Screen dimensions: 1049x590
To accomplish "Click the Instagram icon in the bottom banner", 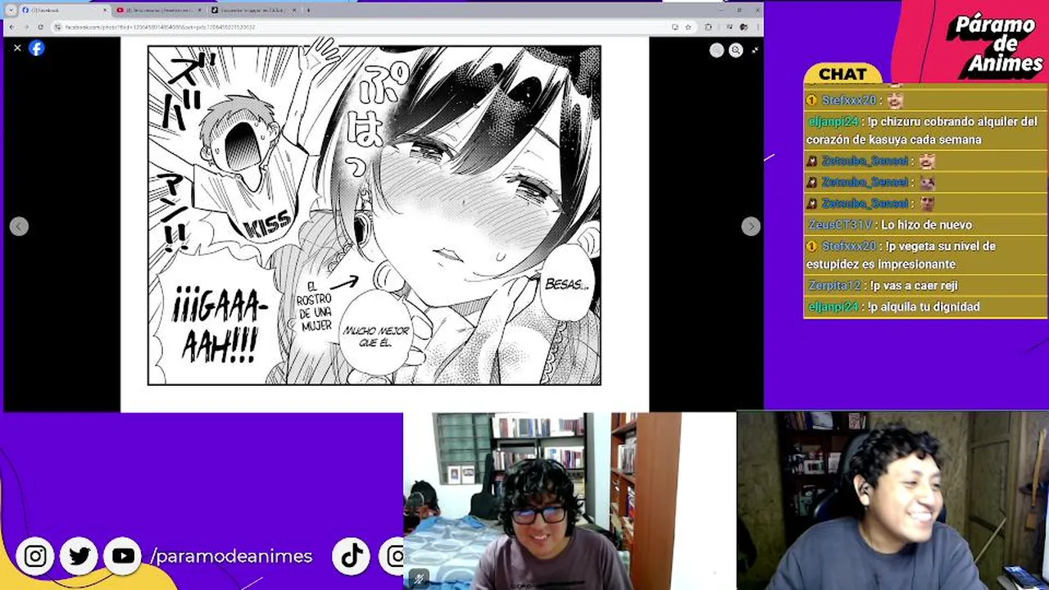I will pyautogui.click(x=35, y=556).
